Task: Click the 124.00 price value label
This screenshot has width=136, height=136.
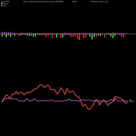Action: coord(132,101)
